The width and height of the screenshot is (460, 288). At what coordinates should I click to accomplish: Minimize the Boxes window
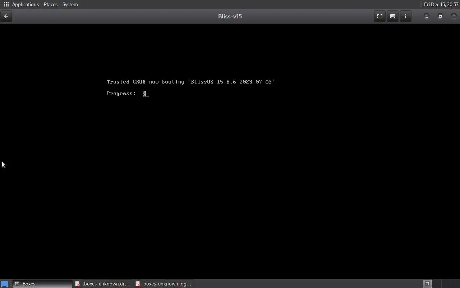(427, 16)
